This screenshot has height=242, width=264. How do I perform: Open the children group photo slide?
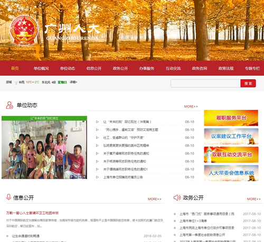point(44,147)
